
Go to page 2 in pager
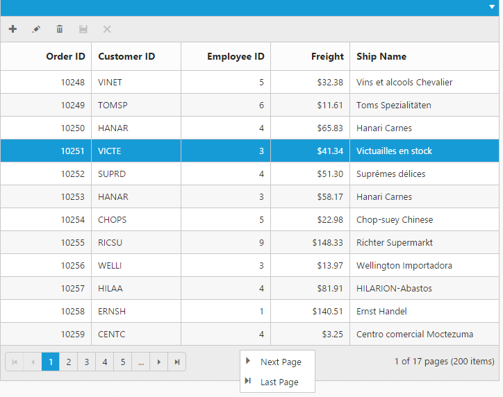tap(69, 362)
